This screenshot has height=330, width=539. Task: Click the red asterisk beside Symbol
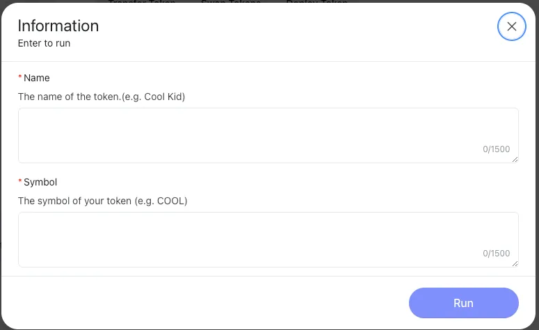[20, 182]
